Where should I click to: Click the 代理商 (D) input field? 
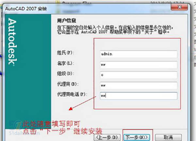coord(139,85)
